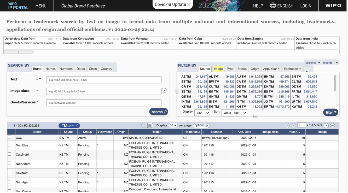The height and width of the screenshot is (193, 348).
Task: Select the Class search tab
Action: 93,69
